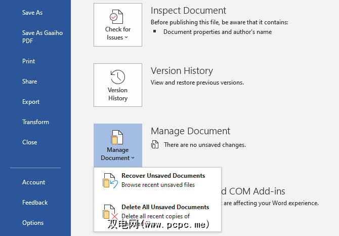Open the Export page
Viewport: 339px width, 236px height.
pos(31,102)
